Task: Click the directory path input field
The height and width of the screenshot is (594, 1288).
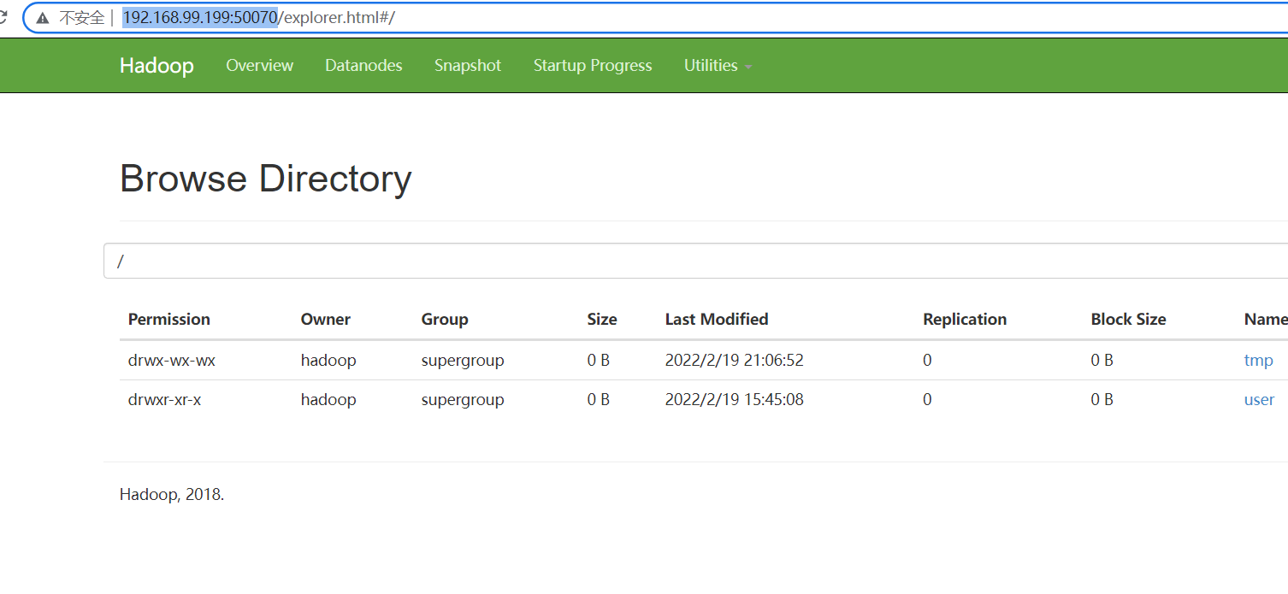Action: pos(695,261)
